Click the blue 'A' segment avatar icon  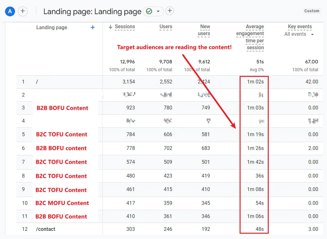[10, 12]
